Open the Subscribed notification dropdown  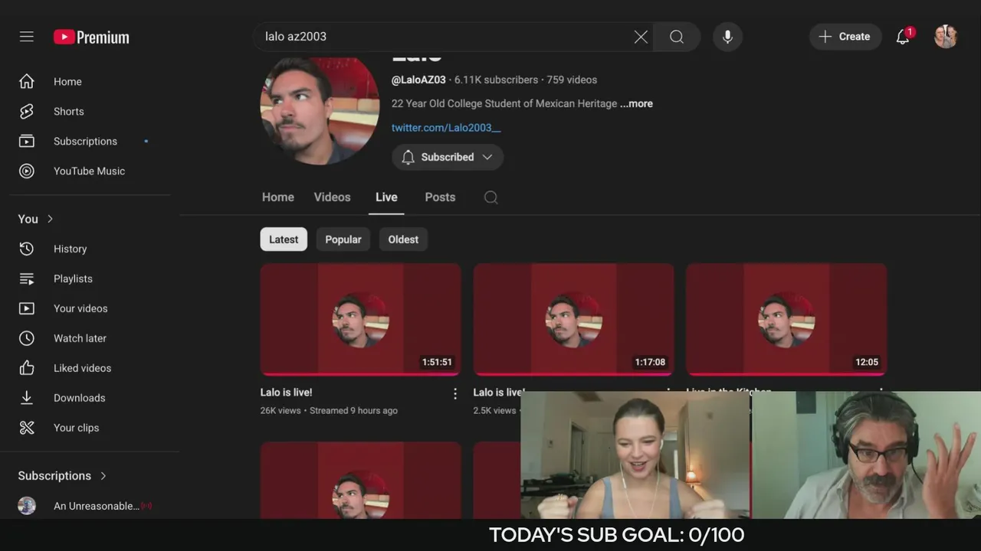pyautogui.click(x=448, y=157)
